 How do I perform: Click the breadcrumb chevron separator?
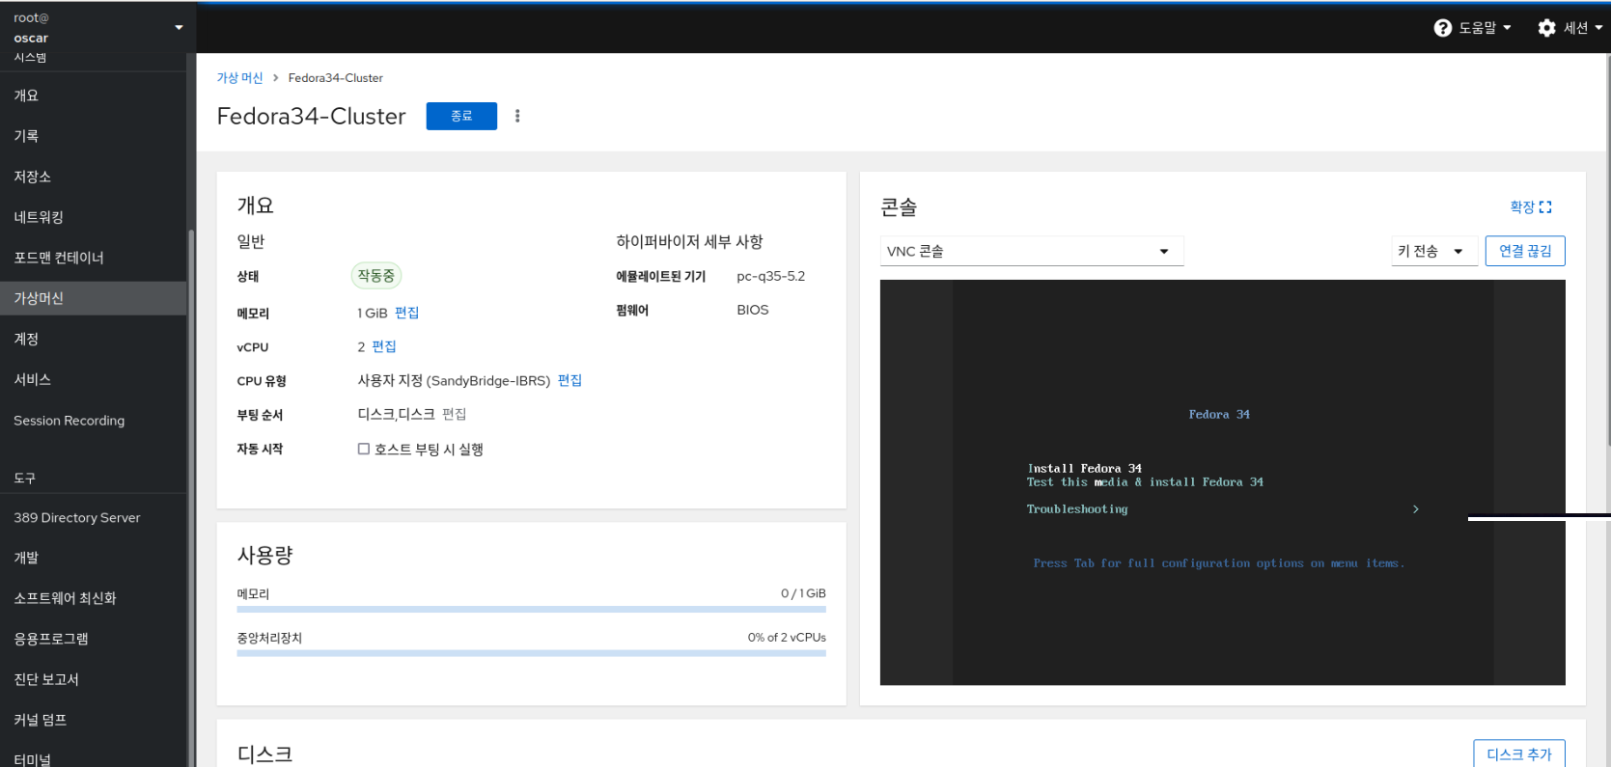pos(275,78)
